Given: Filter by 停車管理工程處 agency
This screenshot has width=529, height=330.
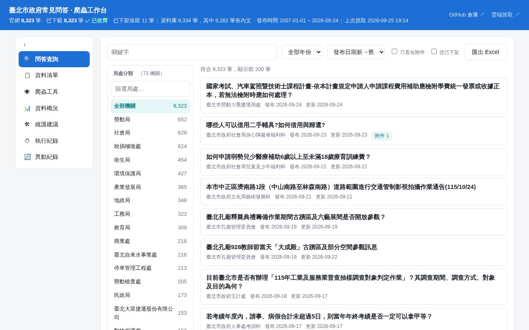Looking at the screenshot, I should [150, 268].
